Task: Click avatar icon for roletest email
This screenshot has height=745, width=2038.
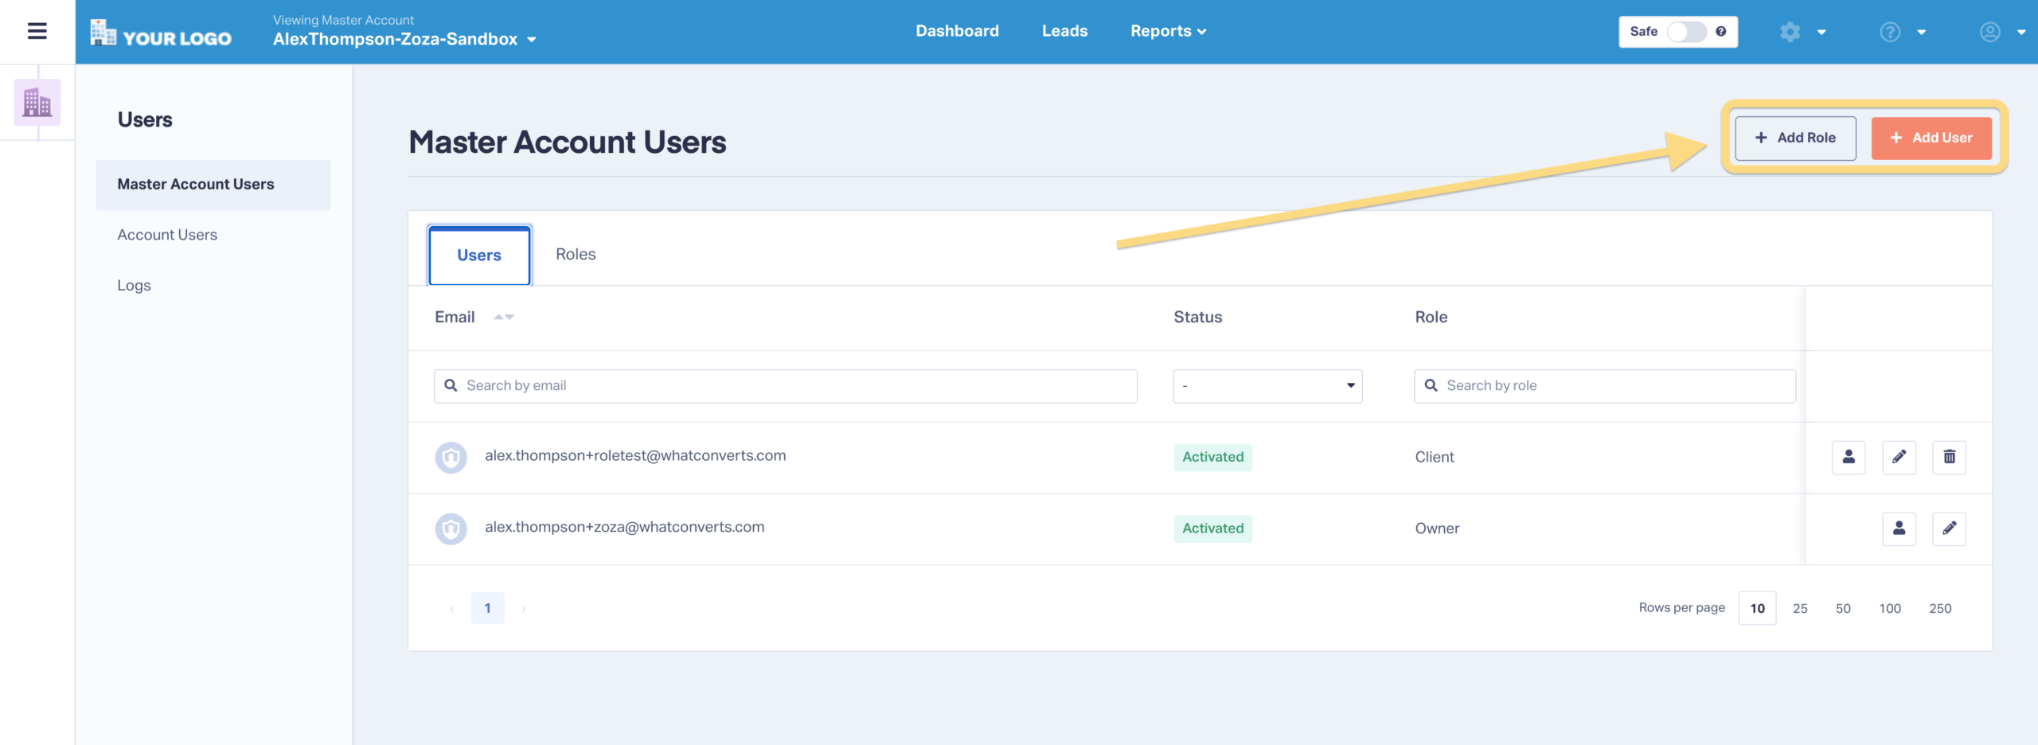Action: [x=451, y=457]
